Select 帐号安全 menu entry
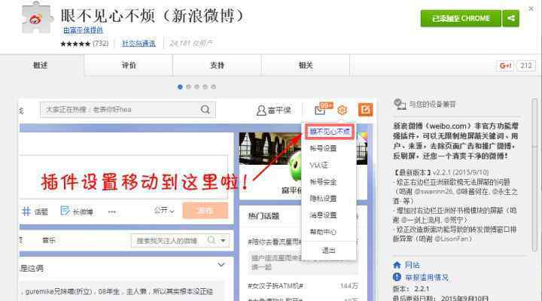The image size is (542, 301). (323, 182)
